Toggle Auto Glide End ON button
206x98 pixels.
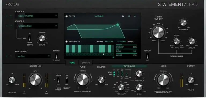click(114, 75)
